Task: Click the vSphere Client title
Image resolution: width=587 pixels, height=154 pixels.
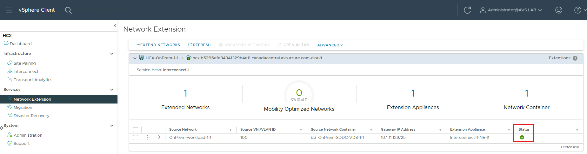Action: point(37,10)
